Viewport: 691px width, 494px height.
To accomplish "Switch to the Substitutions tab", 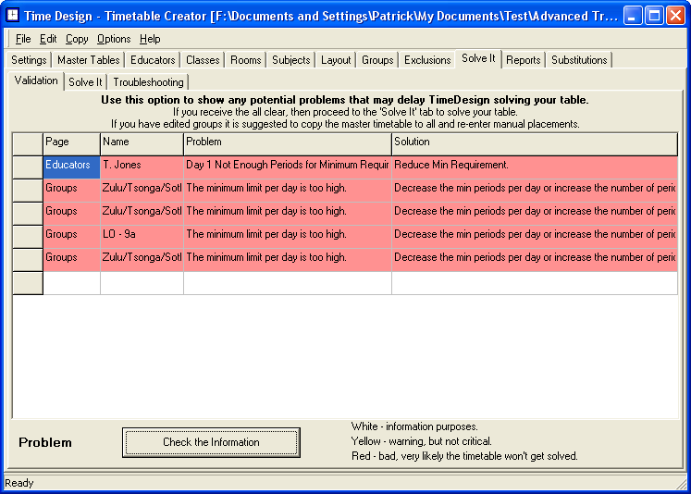I will click(579, 60).
